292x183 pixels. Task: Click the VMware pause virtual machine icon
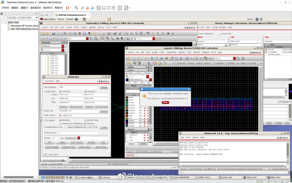click(67, 8)
